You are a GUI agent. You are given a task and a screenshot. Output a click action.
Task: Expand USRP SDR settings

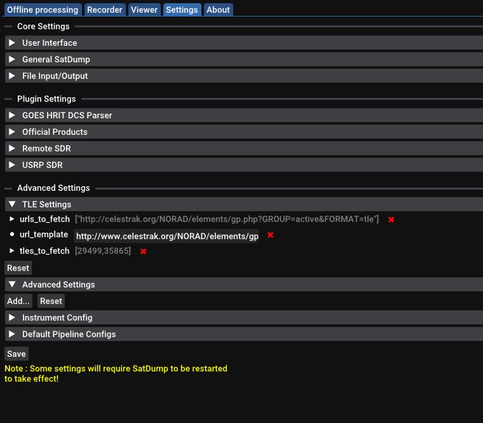click(244, 165)
